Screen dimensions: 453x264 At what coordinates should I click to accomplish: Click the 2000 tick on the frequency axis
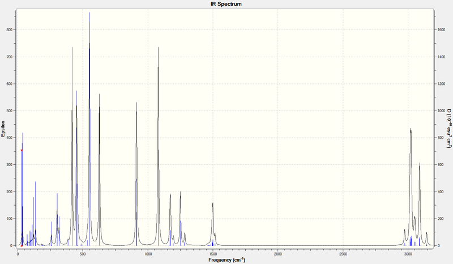(x=278, y=254)
